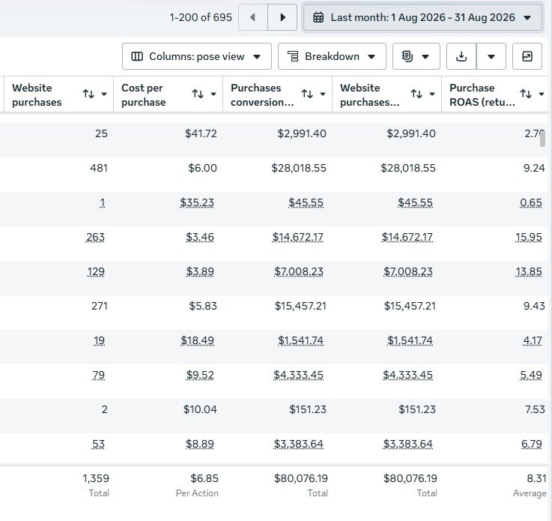
Task: Click the 1,359 total purchases value
Action: (x=96, y=478)
